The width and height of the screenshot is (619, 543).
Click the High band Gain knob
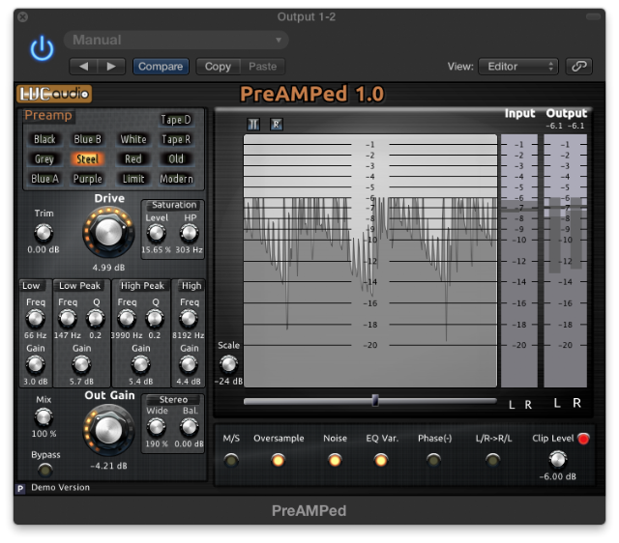[x=189, y=364]
